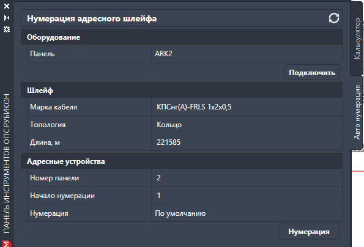Open the Нумерация По умолчанию dropdown
The height and width of the screenshot is (247, 364).
(x=247, y=213)
